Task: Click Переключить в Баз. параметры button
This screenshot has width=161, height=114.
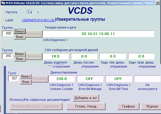Action: [36, 106]
